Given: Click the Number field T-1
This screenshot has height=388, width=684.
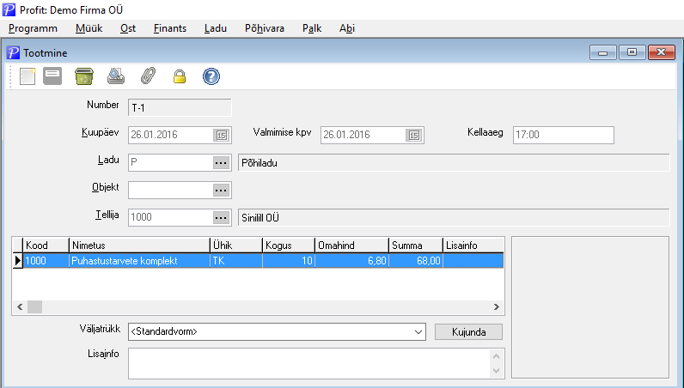Looking at the screenshot, I should point(180,107).
